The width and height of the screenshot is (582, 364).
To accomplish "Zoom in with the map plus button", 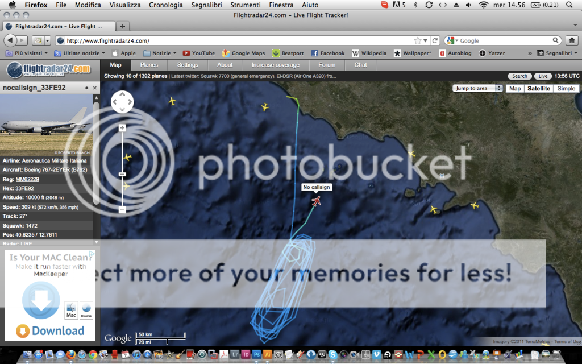I will point(122,128).
